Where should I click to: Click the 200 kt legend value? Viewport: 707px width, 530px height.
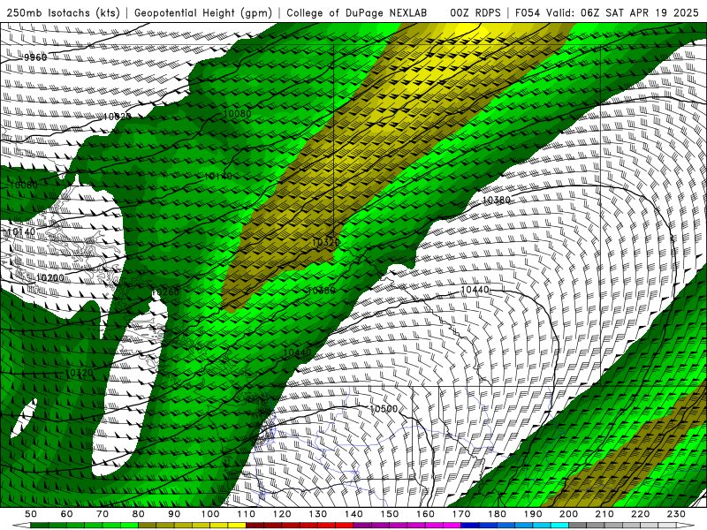click(x=568, y=514)
